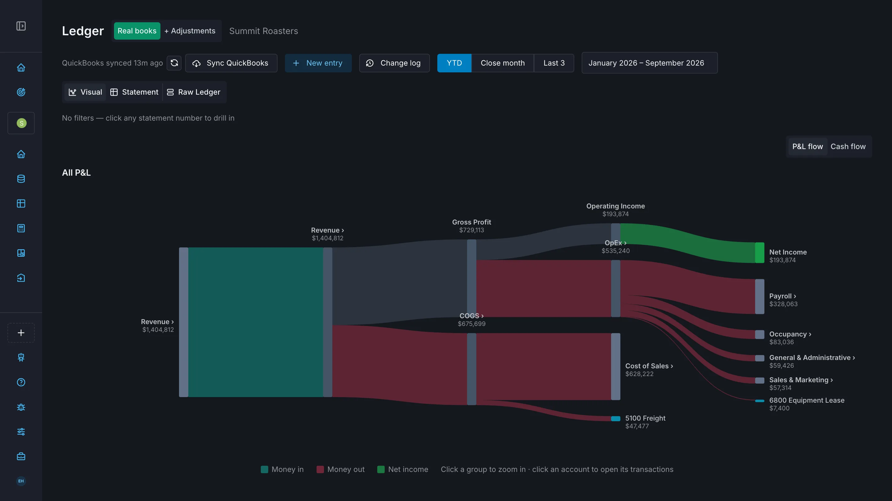Open the target goals icon in sidebar

coord(21,92)
